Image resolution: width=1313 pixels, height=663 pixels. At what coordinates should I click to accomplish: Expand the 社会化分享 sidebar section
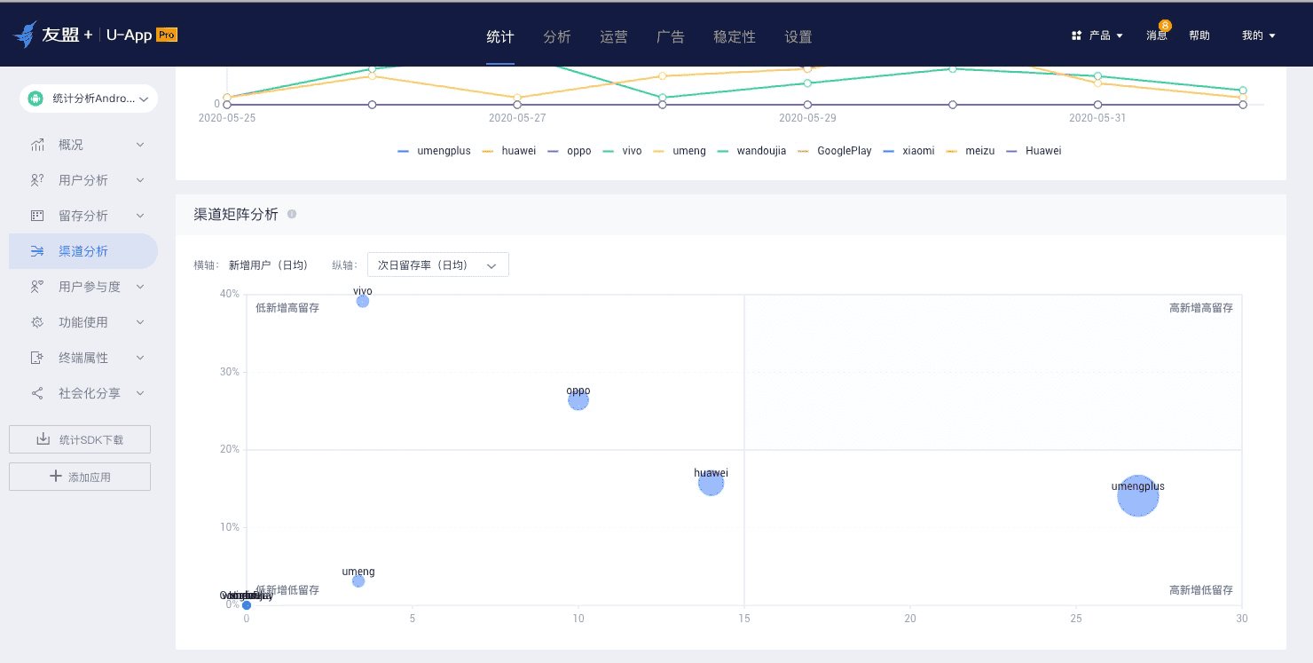pyautogui.click(x=139, y=393)
